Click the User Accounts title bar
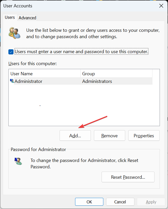The width and height of the screenshot is (168, 209). [x=76, y=6]
